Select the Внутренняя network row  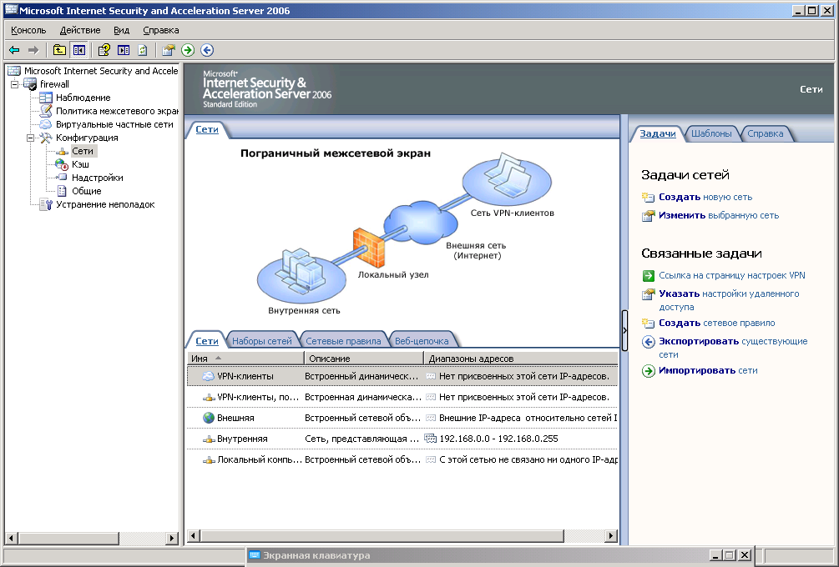242,439
